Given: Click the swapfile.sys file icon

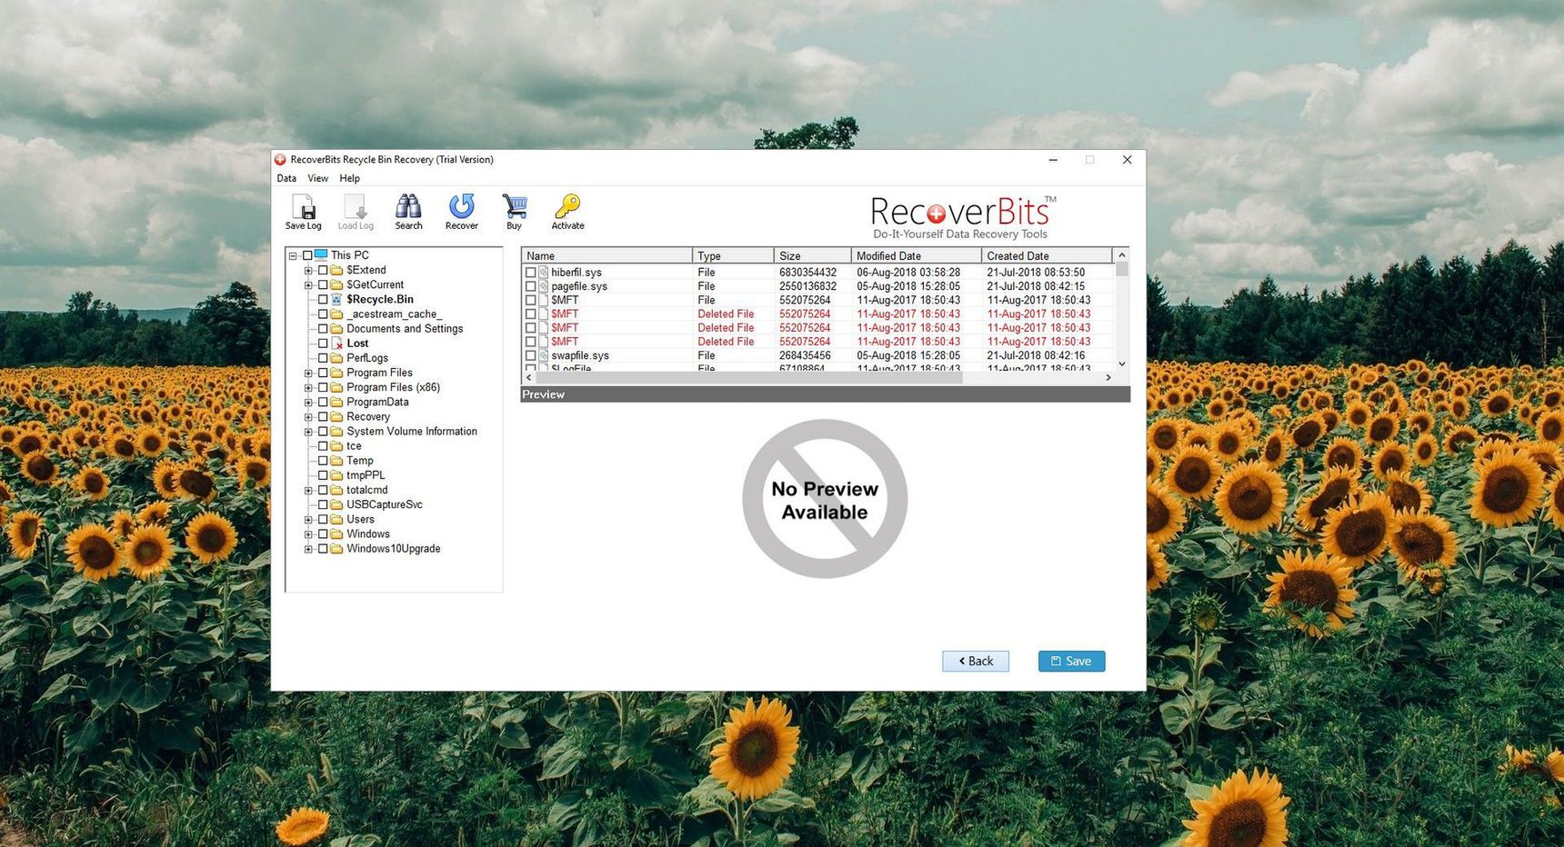Looking at the screenshot, I should coord(544,355).
